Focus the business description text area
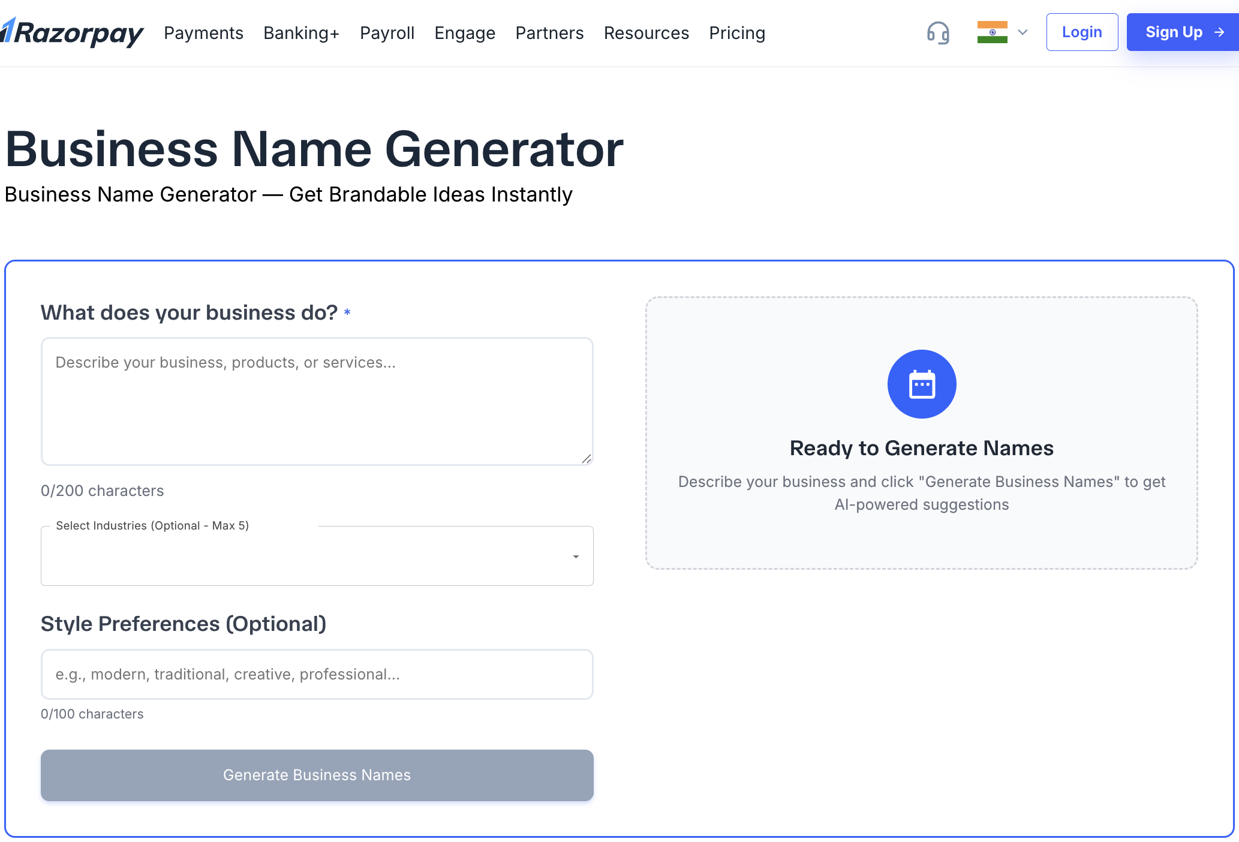The height and width of the screenshot is (842, 1239). [x=317, y=401]
